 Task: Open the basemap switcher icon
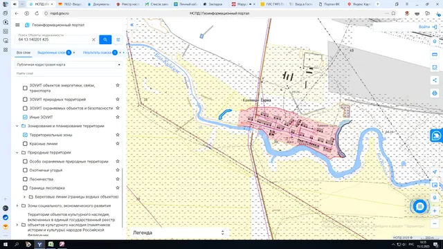click(435, 185)
